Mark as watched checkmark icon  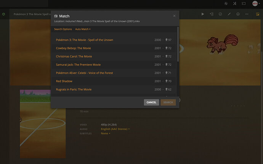(220, 14)
